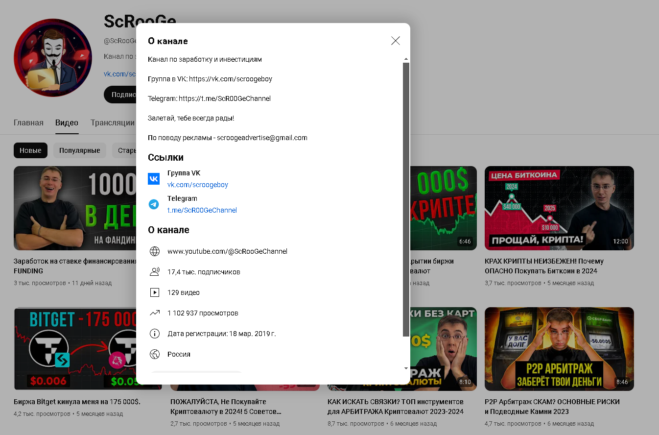659x435 pixels.
Task: Open the vk.com/scroogeboy link
Action: tap(198, 185)
